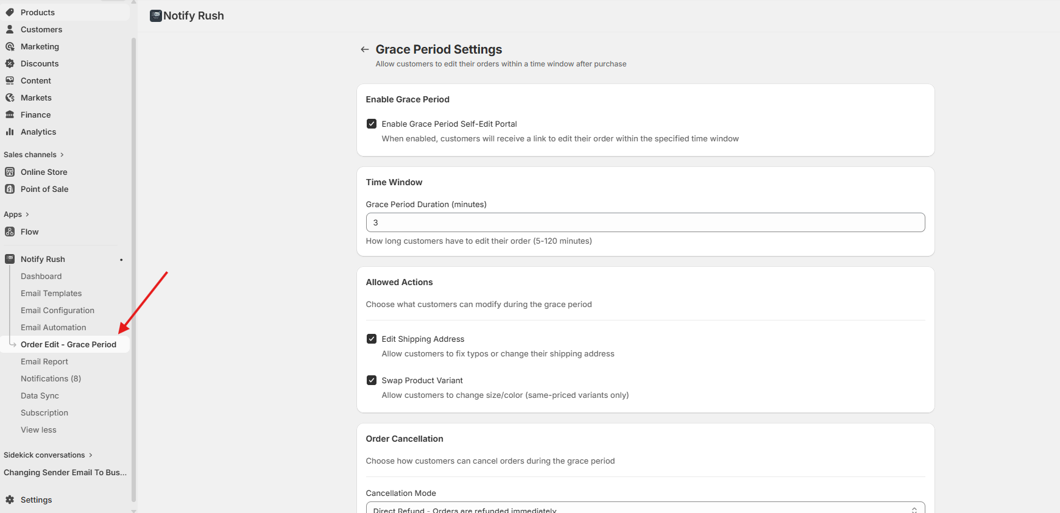Screen dimensions: 1060x513
Task: Expand the Apps section chevron
Action: pos(27,214)
